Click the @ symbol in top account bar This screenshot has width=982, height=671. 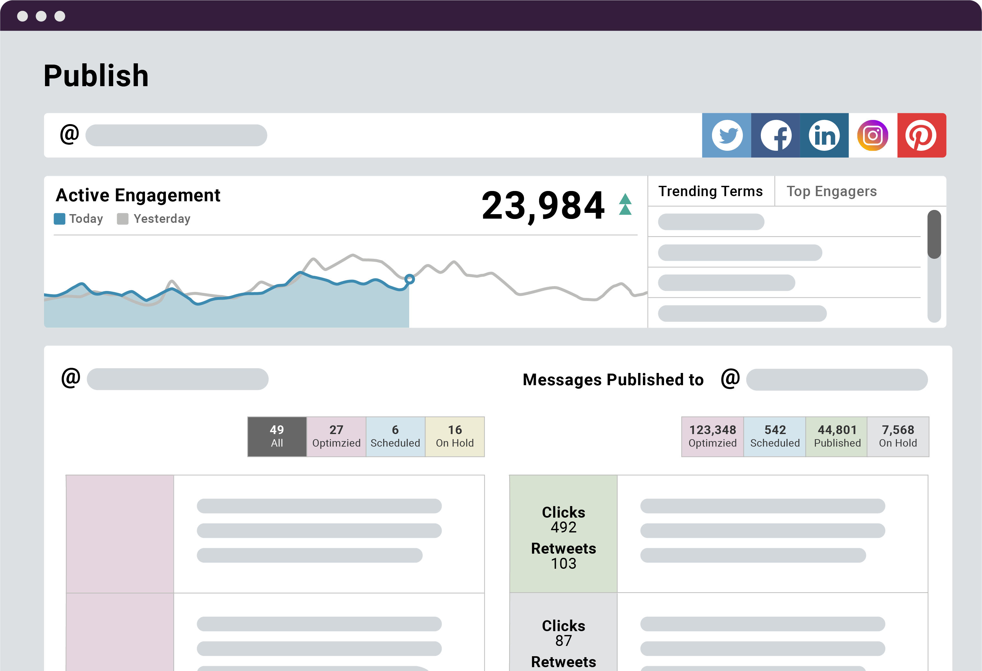pos(70,134)
